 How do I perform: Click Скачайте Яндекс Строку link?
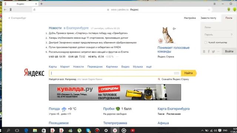[175, 79]
